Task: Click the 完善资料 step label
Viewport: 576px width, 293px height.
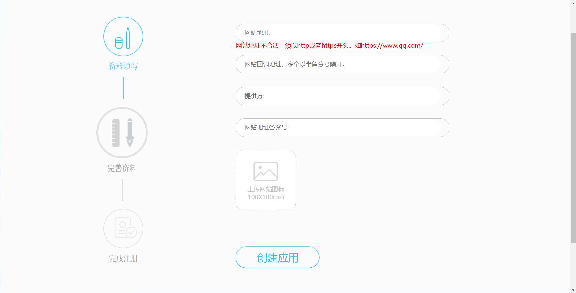Action: [x=122, y=168]
